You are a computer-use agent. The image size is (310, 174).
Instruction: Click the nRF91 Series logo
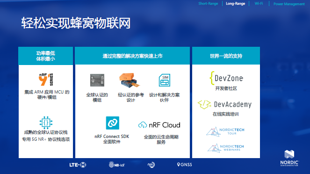(x=46, y=80)
